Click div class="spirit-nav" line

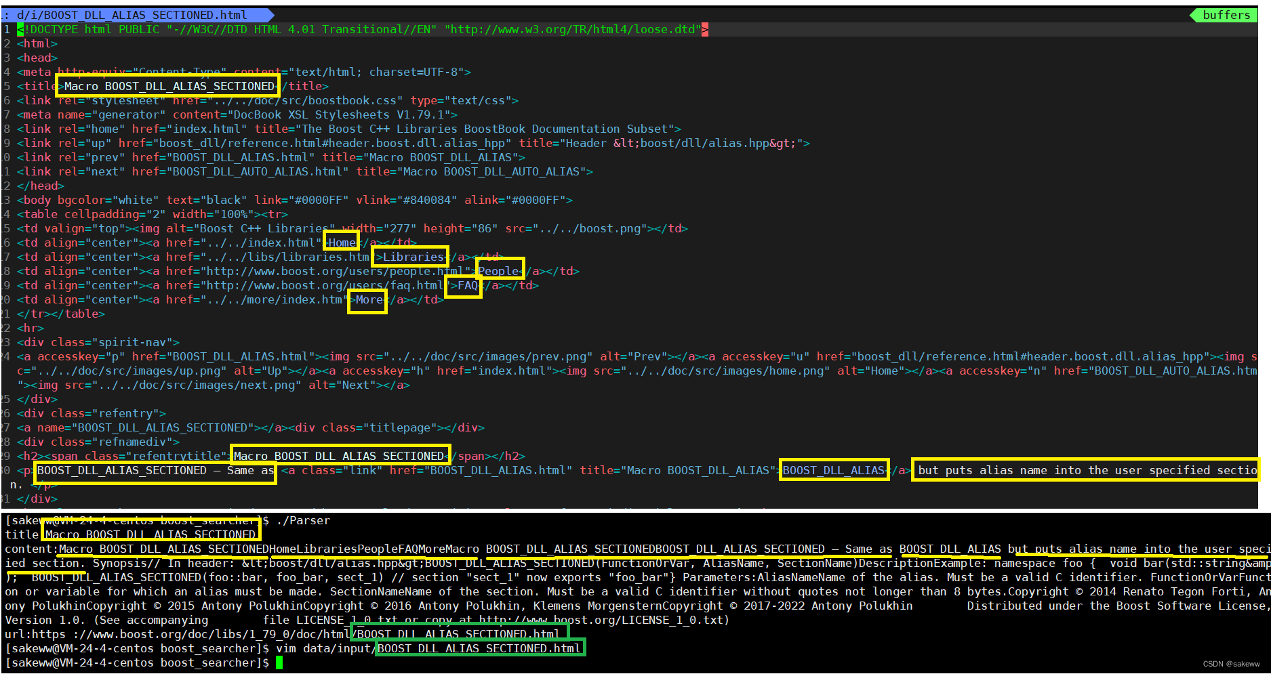point(98,342)
